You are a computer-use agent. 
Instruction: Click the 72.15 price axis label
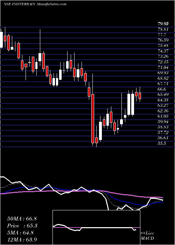pyautogui.click(x=162, y=62)
